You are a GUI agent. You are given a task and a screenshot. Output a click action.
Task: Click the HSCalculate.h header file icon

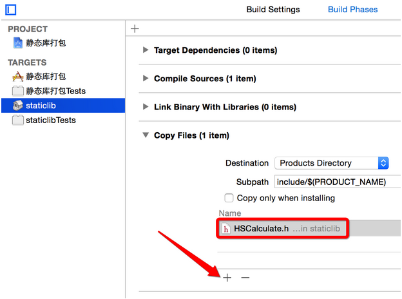(x=226, y=229)
